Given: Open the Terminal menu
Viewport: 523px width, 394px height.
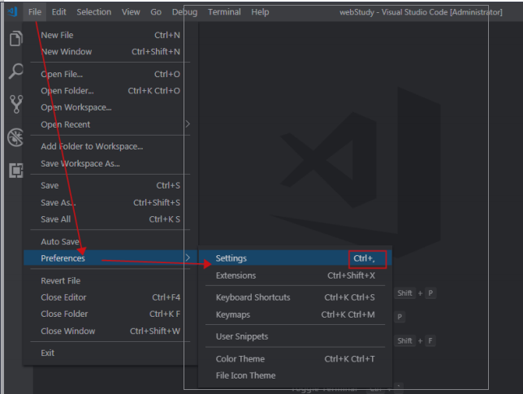Looking at the screenshot, I should 224,12.
